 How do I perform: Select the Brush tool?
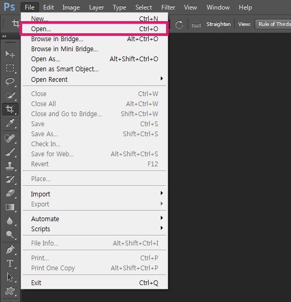pyautogui.click(x=10, y=152)
